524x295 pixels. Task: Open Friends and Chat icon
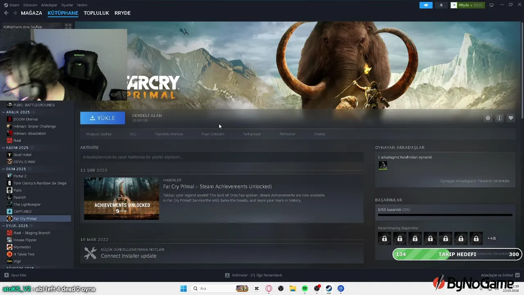(517, 275)
